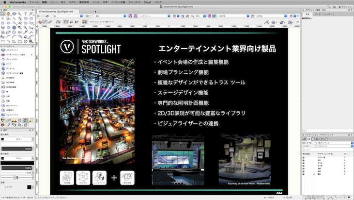Sort by デザインレイヤ名 column header
354x200 pixels.
pos(325,154)
